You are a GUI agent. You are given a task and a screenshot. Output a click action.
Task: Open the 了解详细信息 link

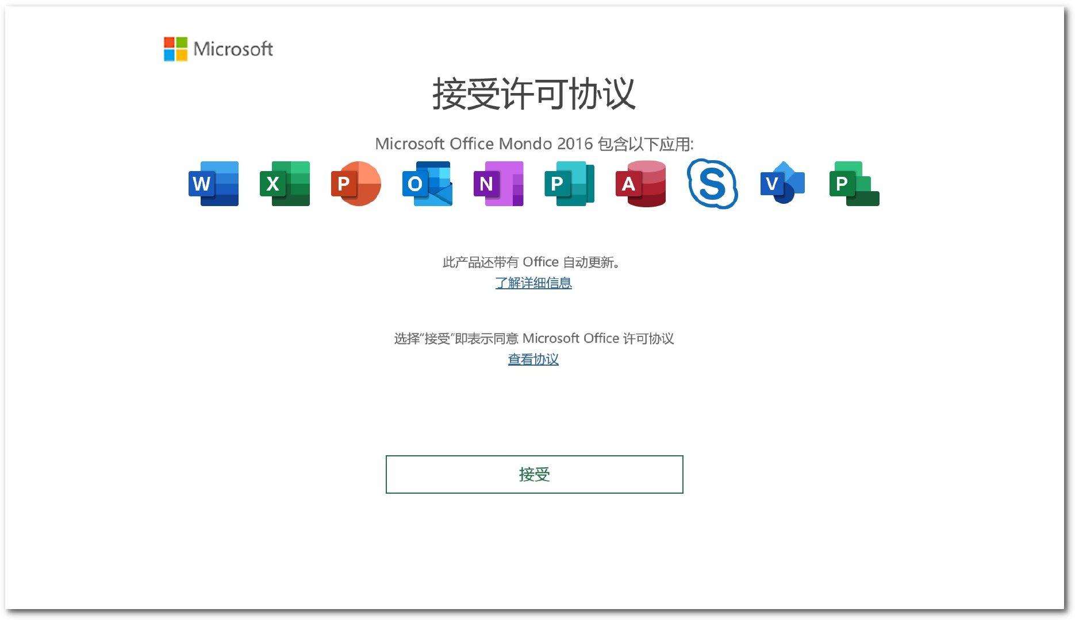pyautogui.click(x=533, y=283)
